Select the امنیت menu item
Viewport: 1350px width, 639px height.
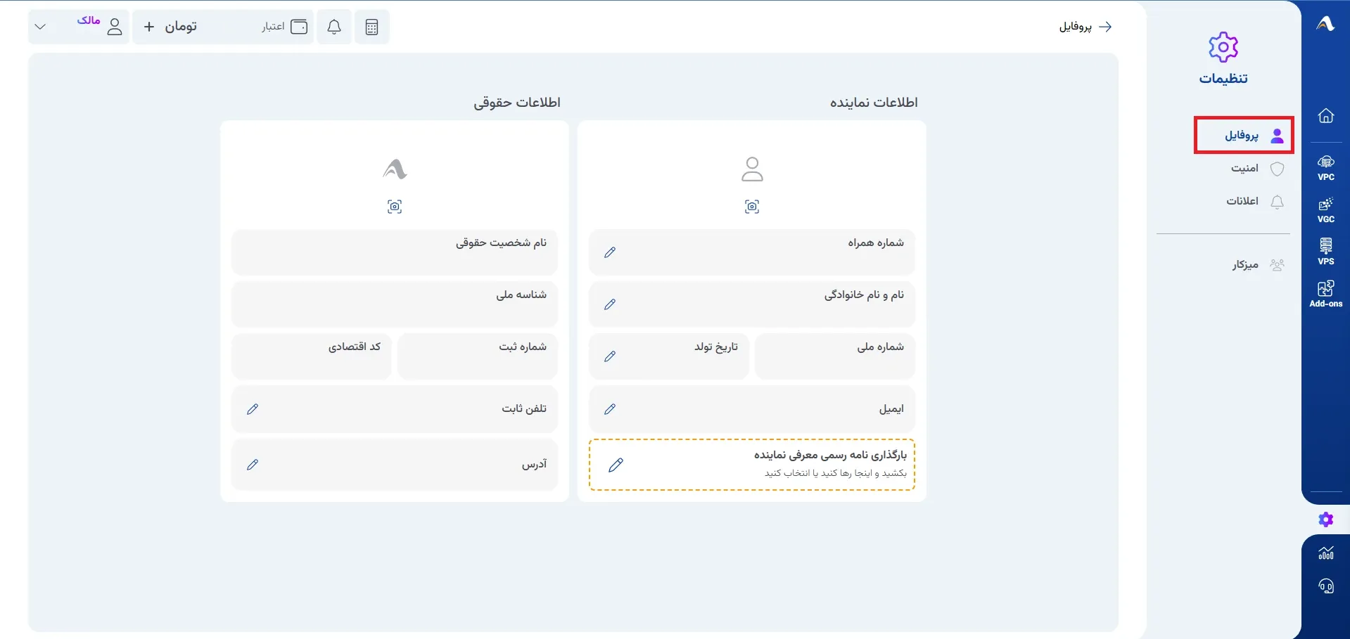pyautogui.click(x=1257, y=168)
